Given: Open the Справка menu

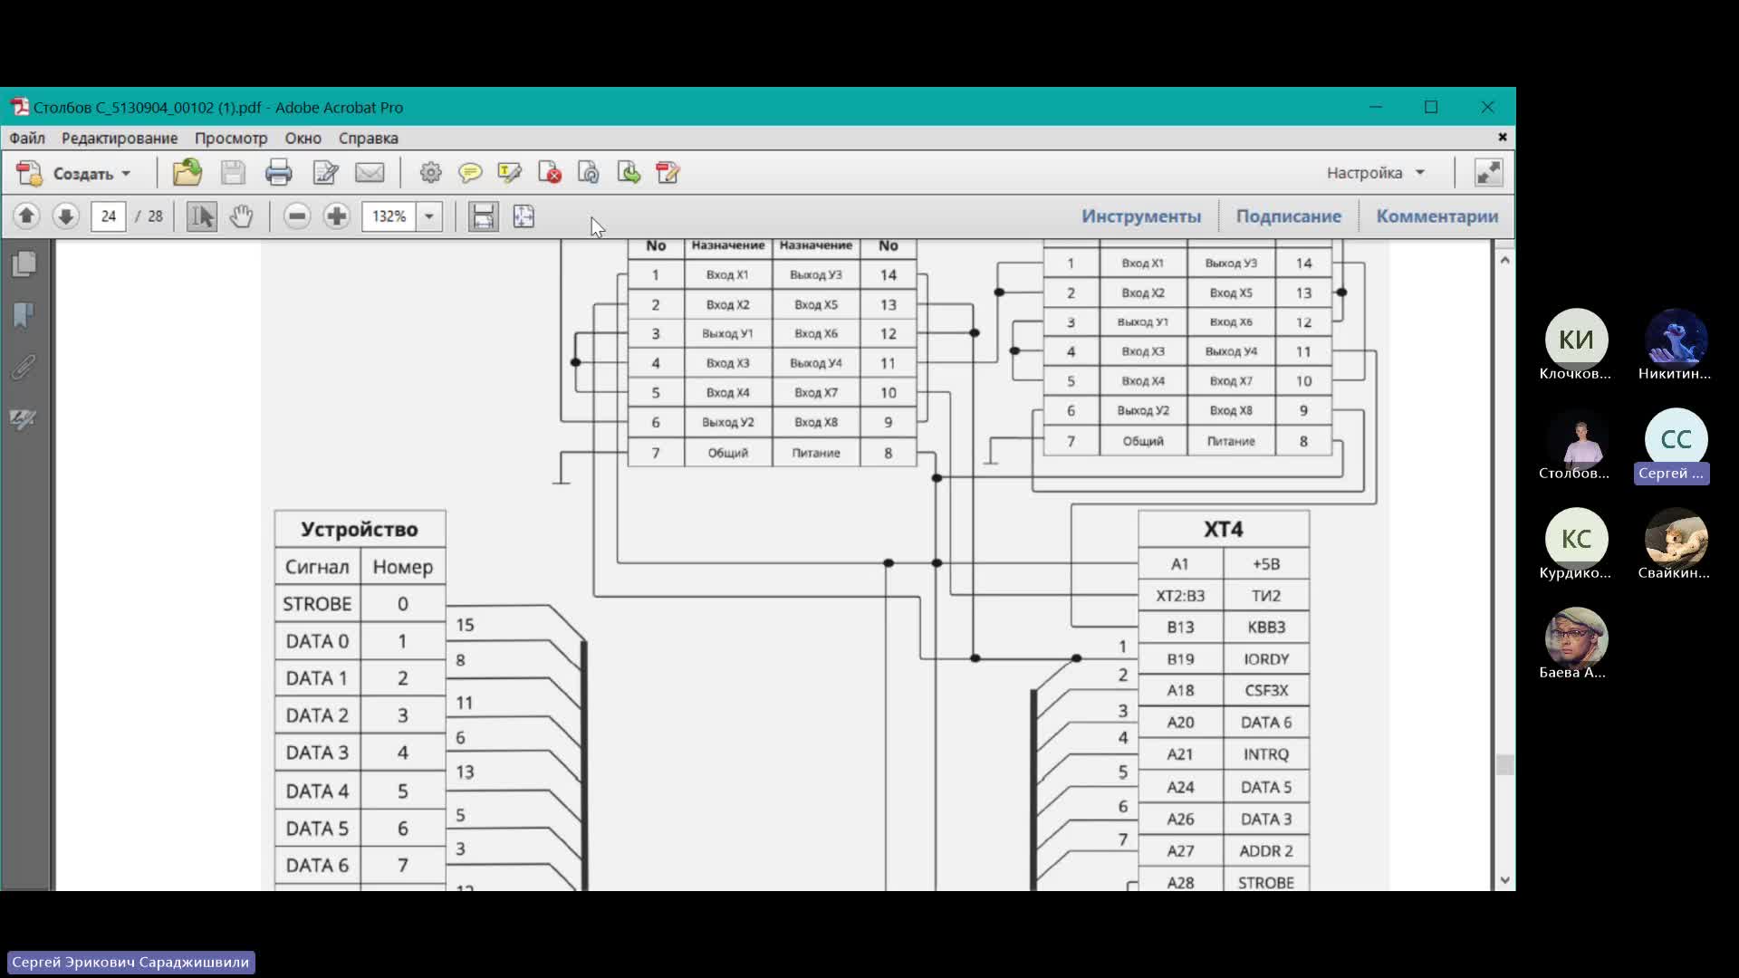Looking at the screenshot, I should (369, 138).
